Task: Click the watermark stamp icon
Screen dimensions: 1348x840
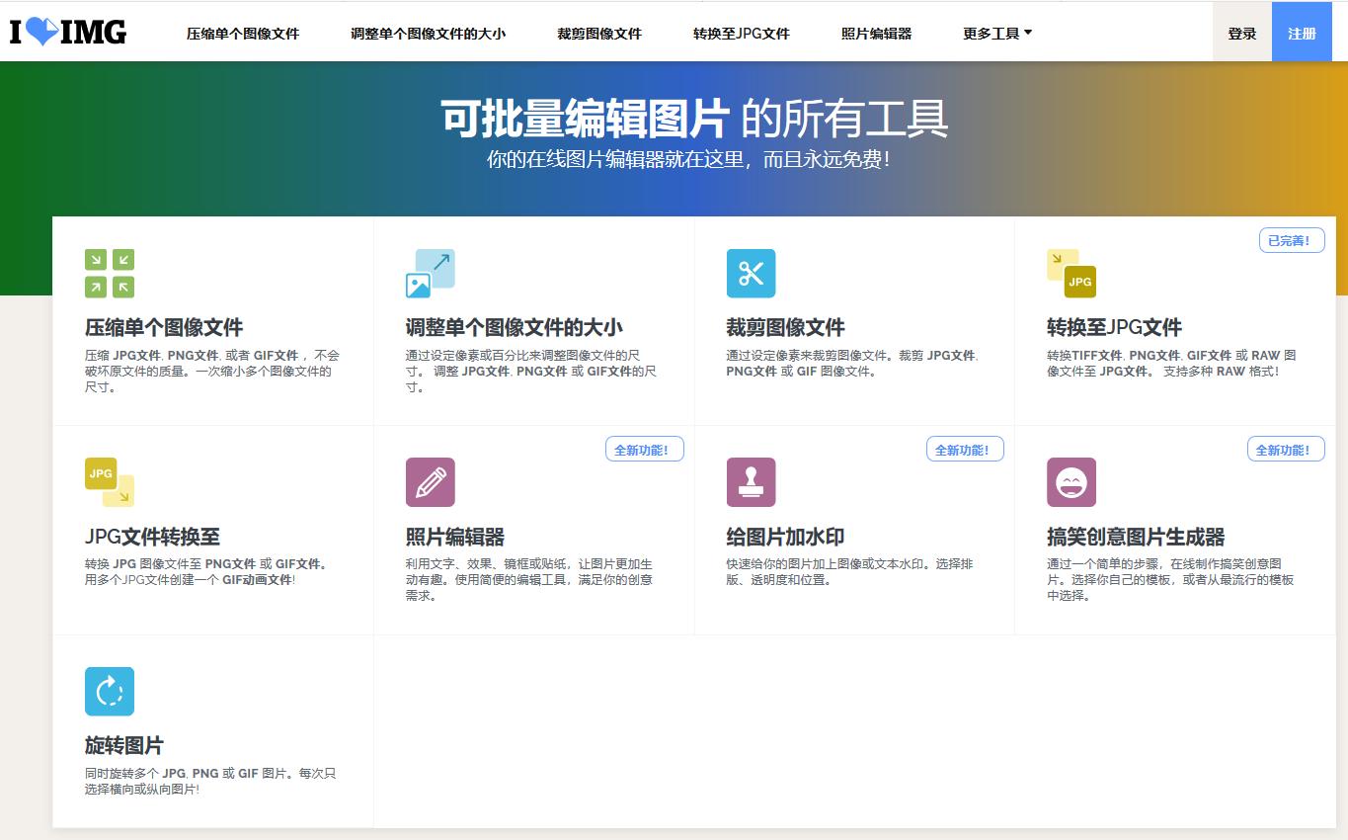Action: point(751,482)
